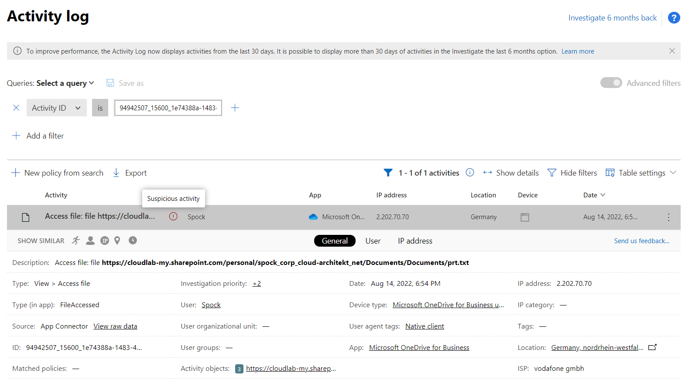Click the Save as disk icon
The image size is (692, 390).
110,83
